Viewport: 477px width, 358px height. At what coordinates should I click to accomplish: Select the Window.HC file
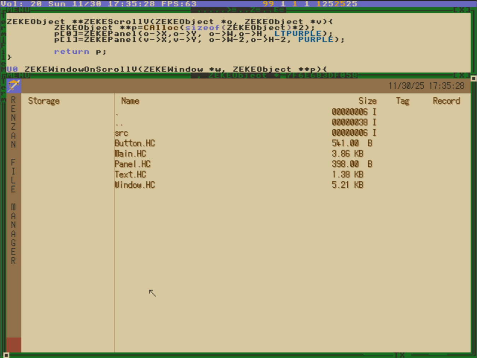click(x=135, y=185)
